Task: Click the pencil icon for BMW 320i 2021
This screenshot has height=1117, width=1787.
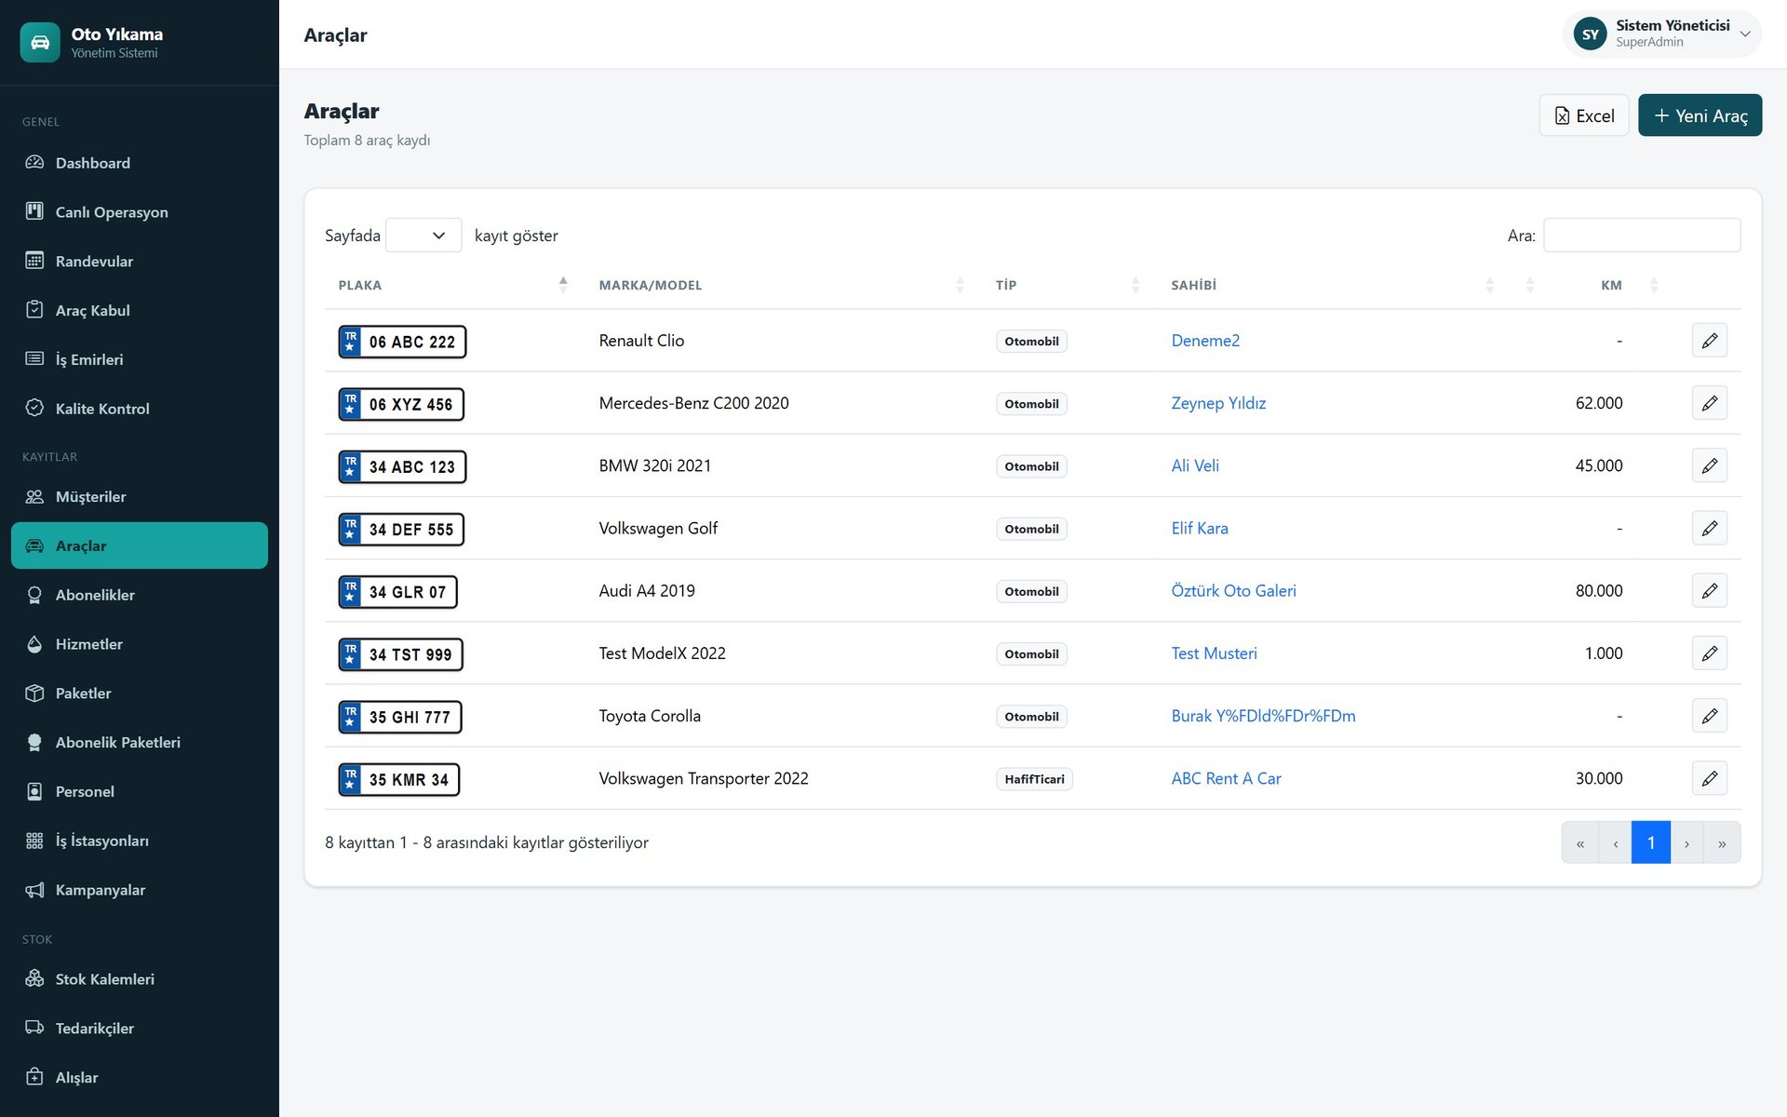Action: tap(1709, 465)
